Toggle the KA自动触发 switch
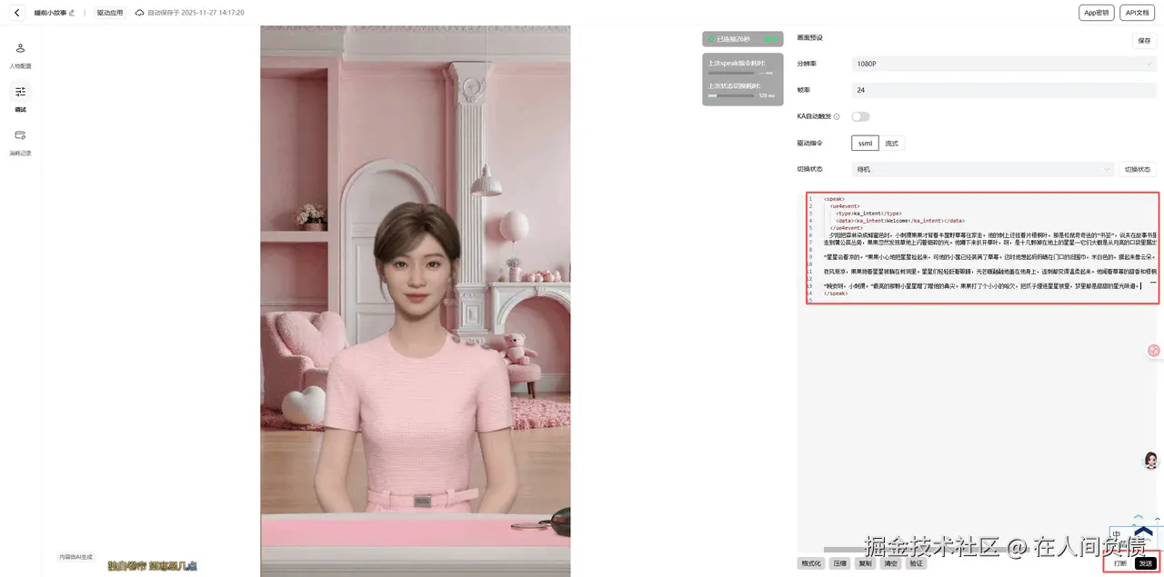The image size is (1164, 577). (x=860, y=116)
